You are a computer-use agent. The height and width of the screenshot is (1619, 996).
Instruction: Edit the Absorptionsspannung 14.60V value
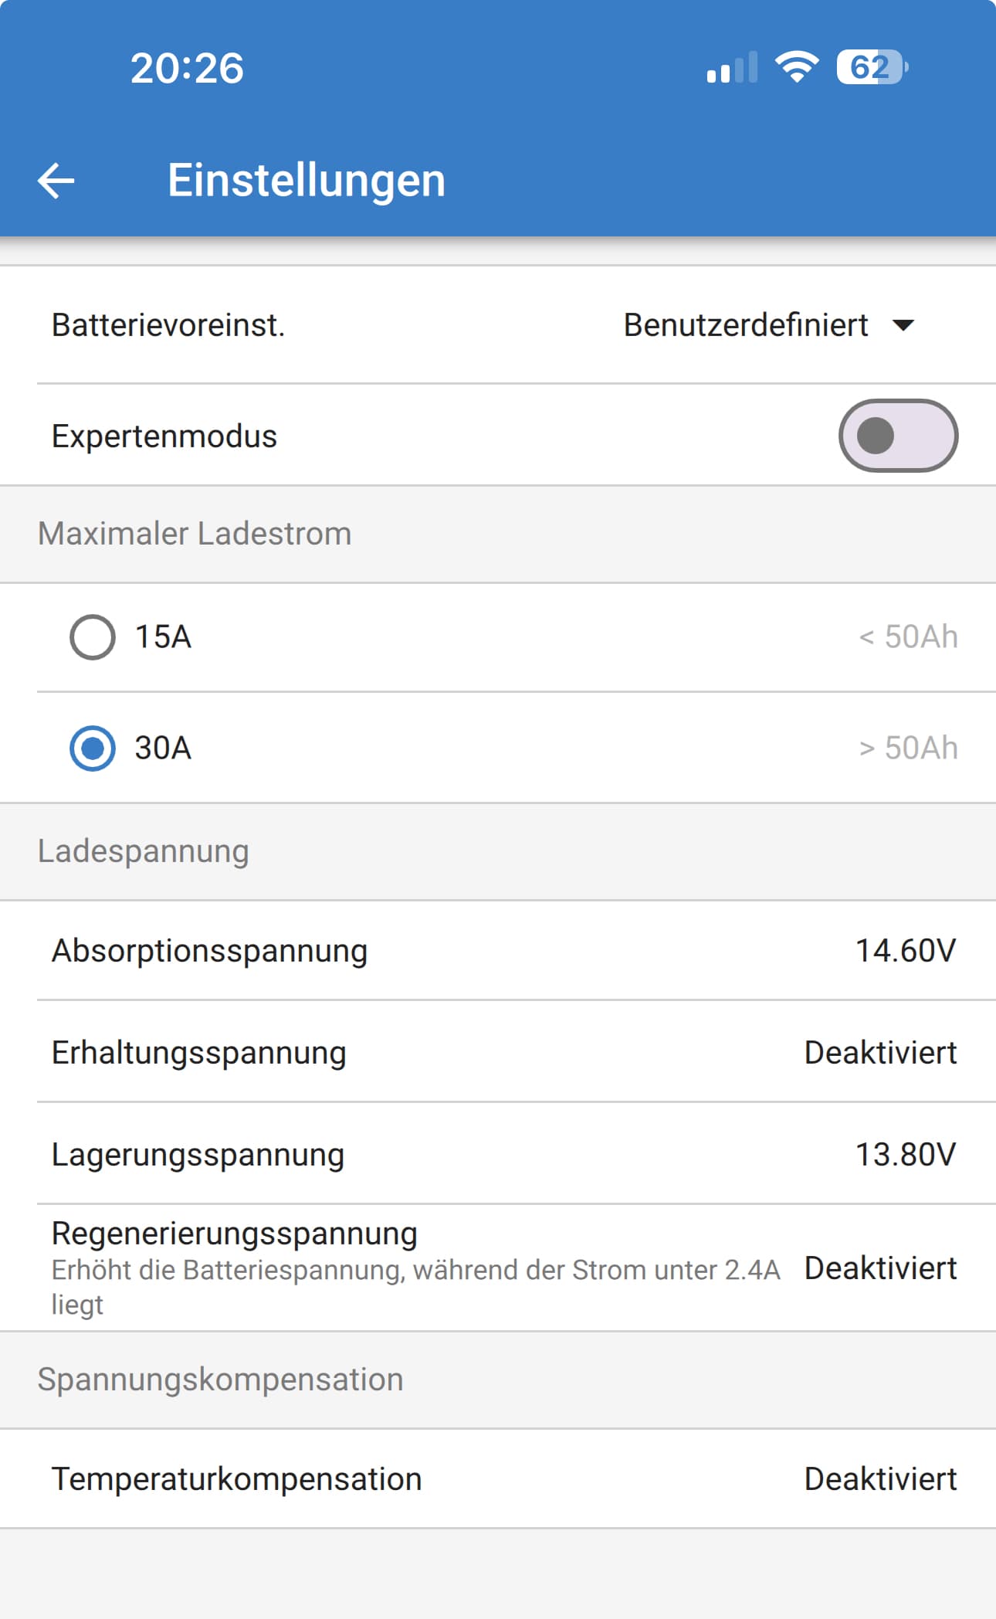(x=498, y=951)
